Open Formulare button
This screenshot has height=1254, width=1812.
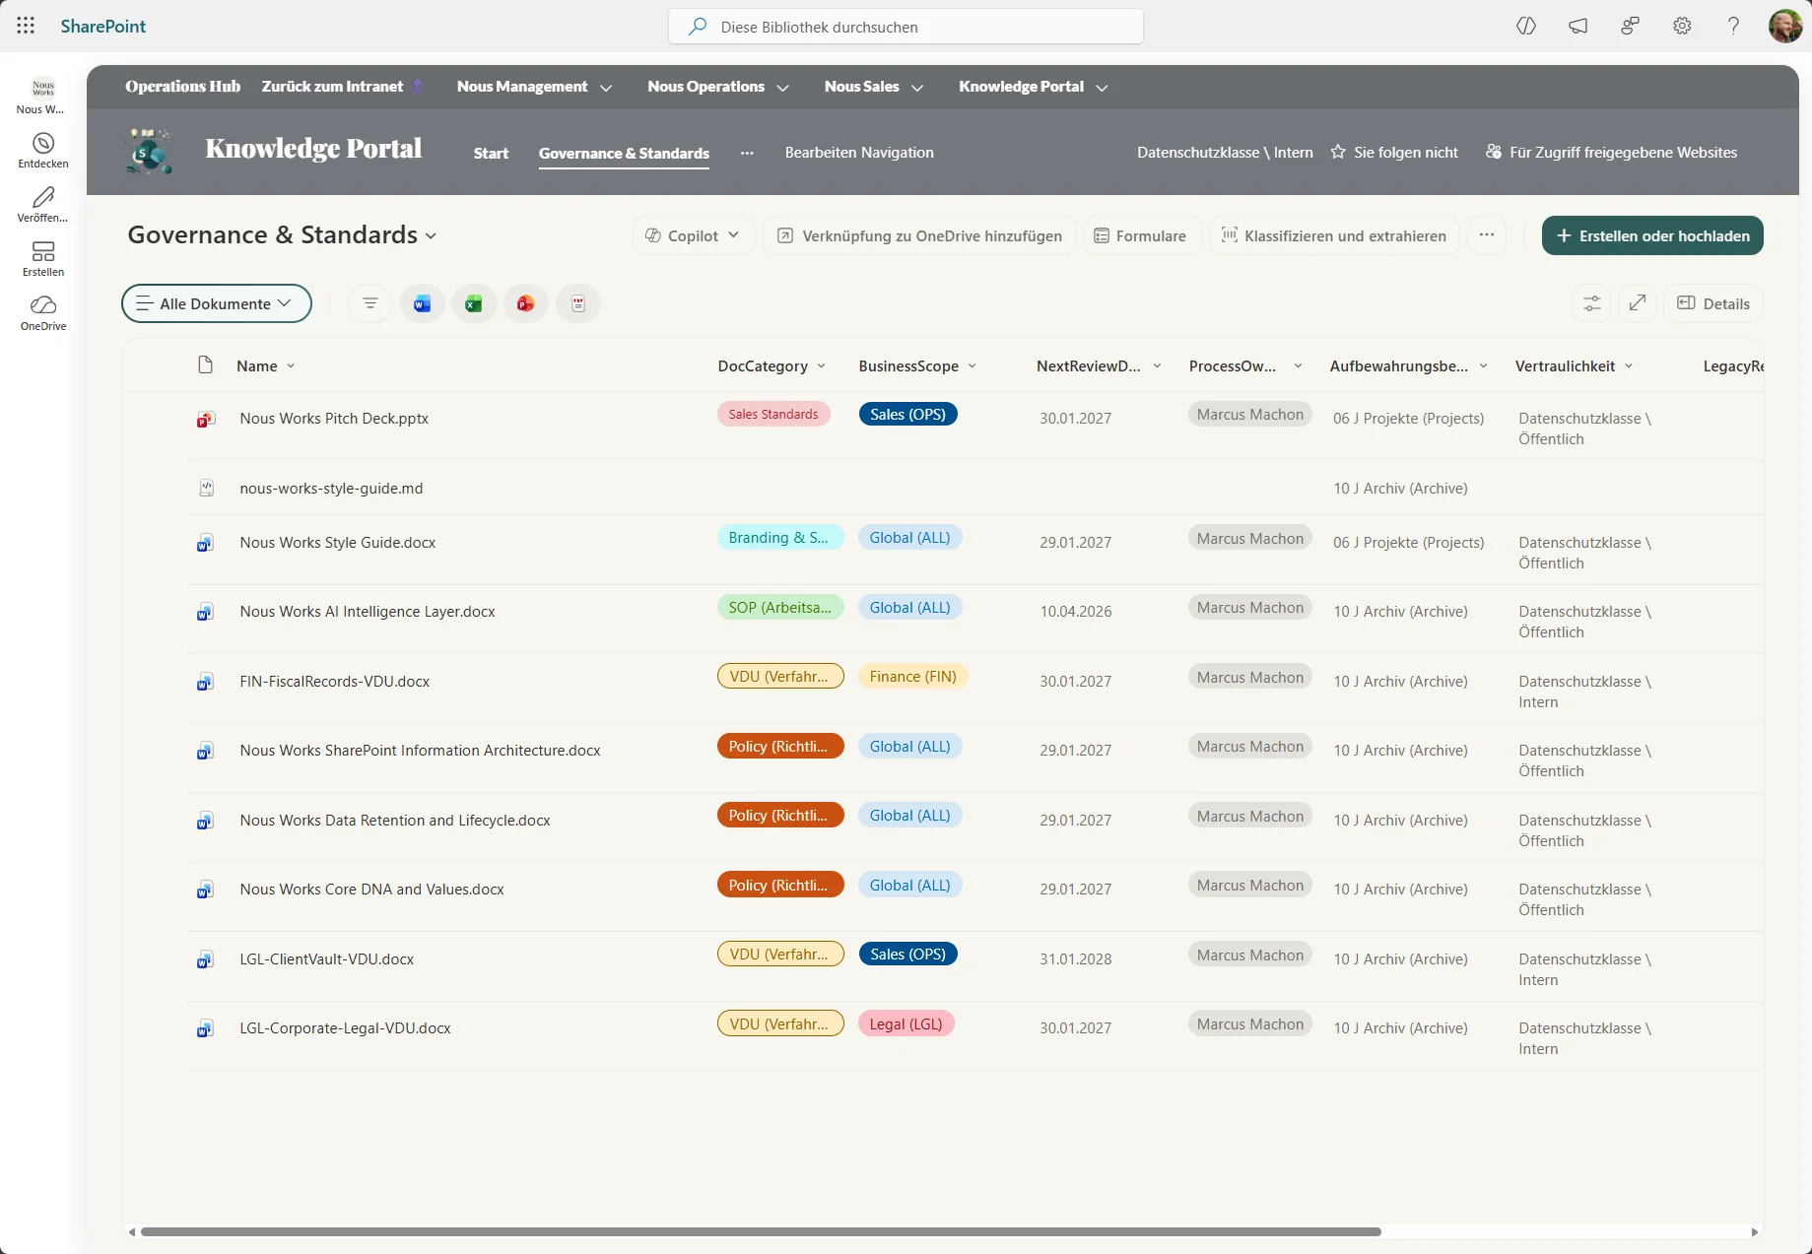tap(1141, 235)
